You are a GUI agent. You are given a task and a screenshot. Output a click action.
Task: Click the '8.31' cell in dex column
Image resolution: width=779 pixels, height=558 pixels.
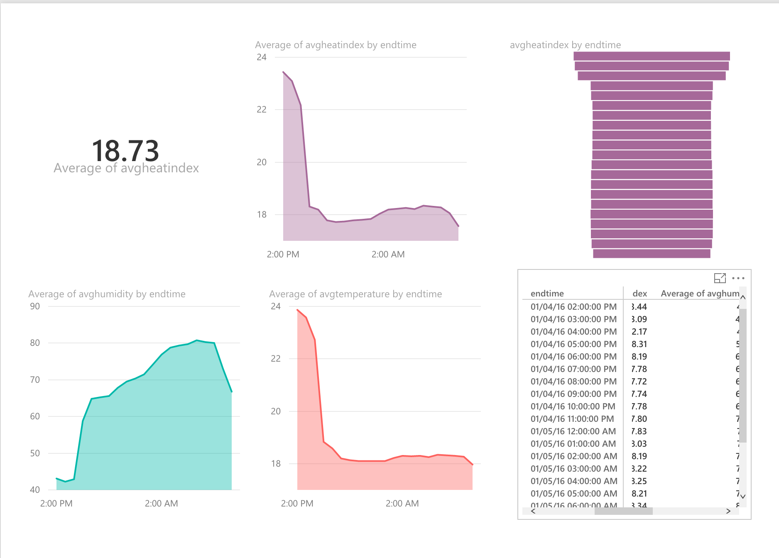[x=639, y=344]
